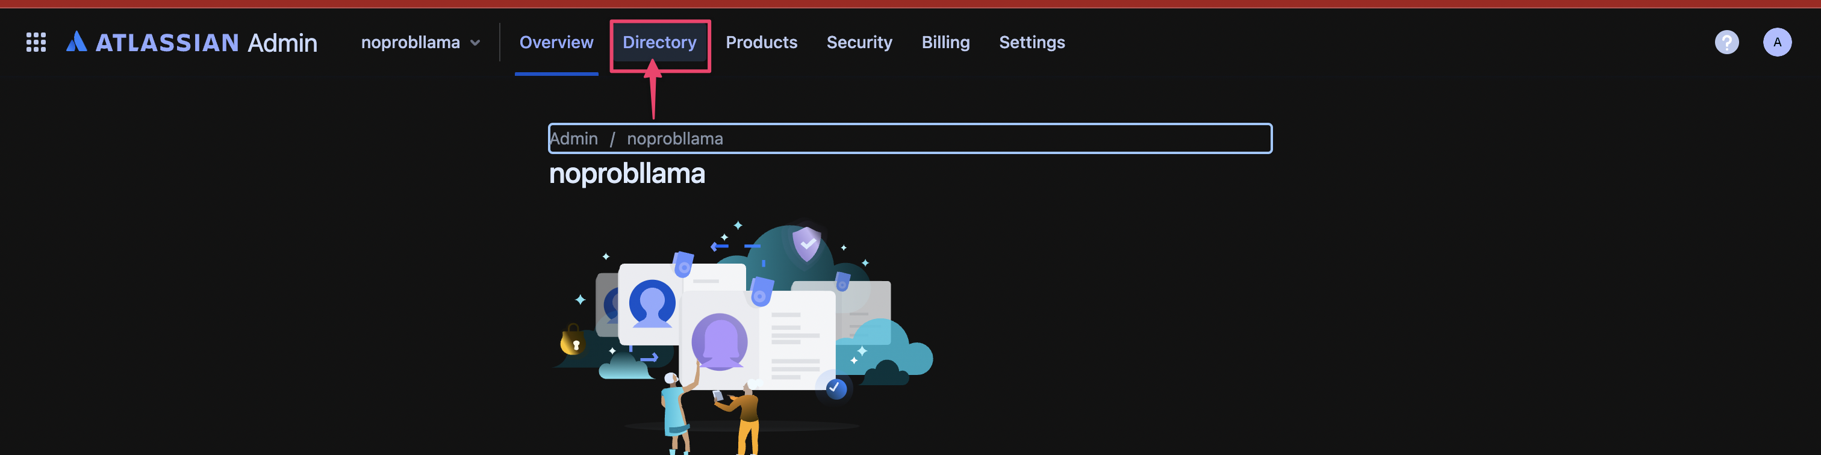This screenshot has height=455, width=1821.
Task: Open the account avatar menu
Action: (x=1776, y=42)
